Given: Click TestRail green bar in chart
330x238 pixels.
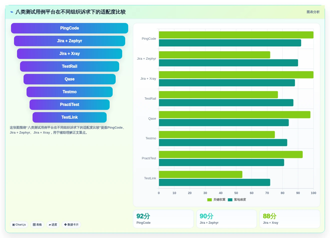Looking at the screenshot, I should click(218, 95).
